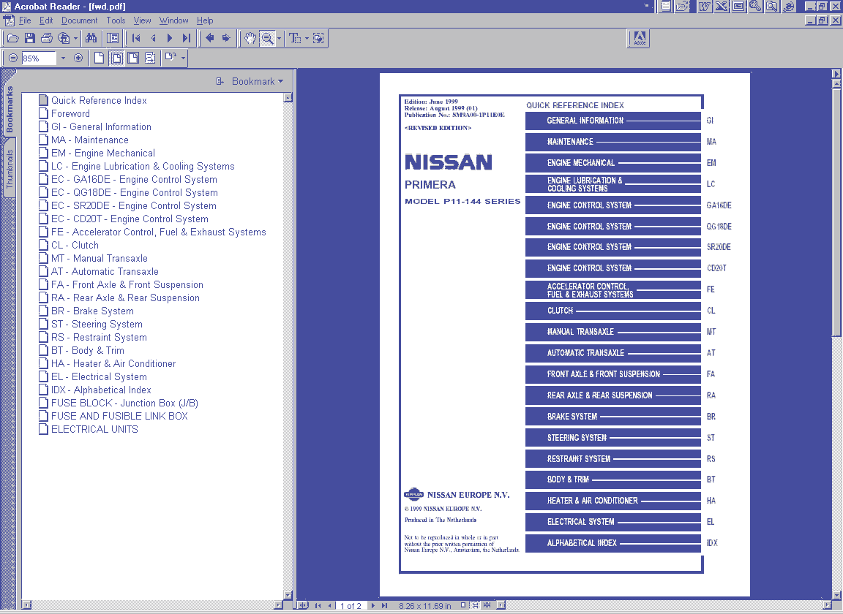Switch to the Bookmarks side tab
Viewport: 843px width, 614px height.
pos(9,110)
